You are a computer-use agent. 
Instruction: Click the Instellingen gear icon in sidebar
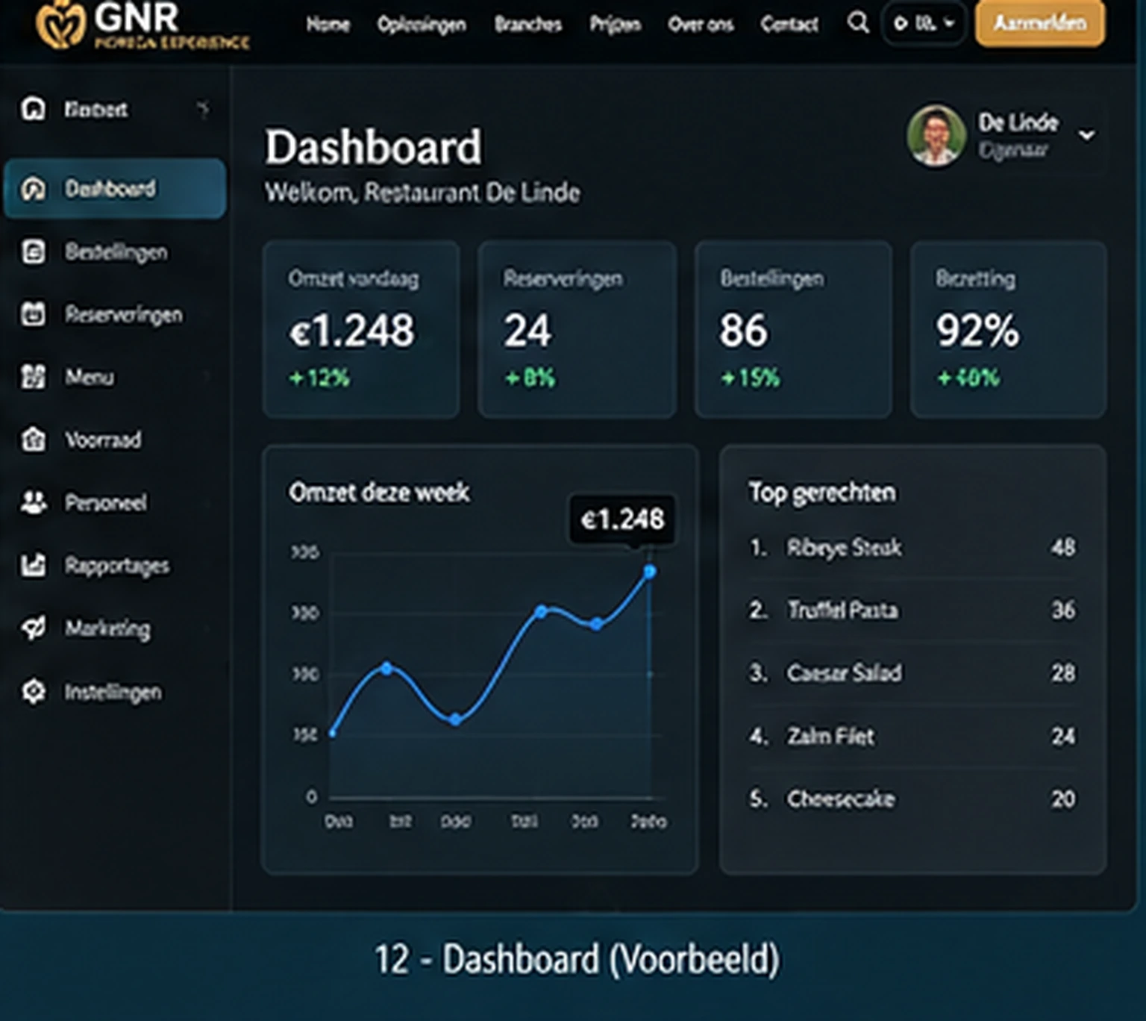pos(34,692)
